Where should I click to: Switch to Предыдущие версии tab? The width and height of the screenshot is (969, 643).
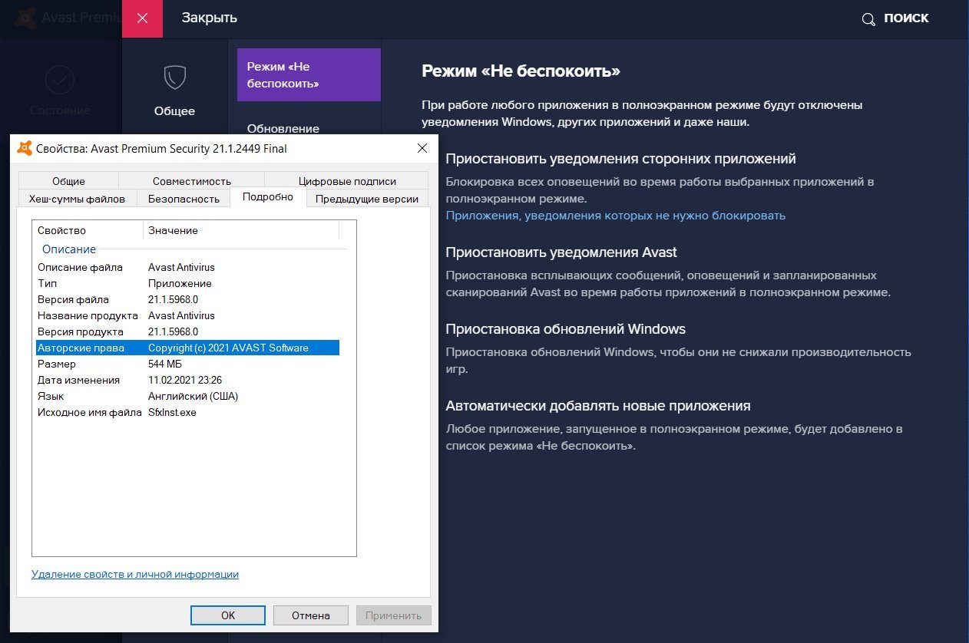click(x=367, y=199)
